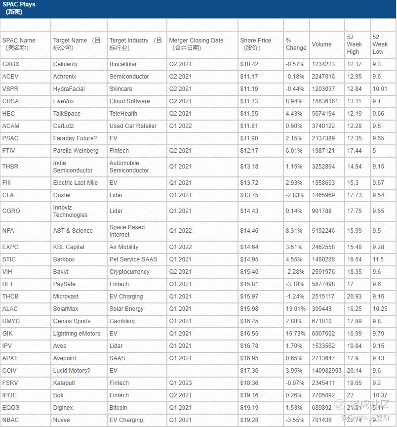The image size is (397, 427).
Task: Click the % Change column header
Action: click(296, 44)
